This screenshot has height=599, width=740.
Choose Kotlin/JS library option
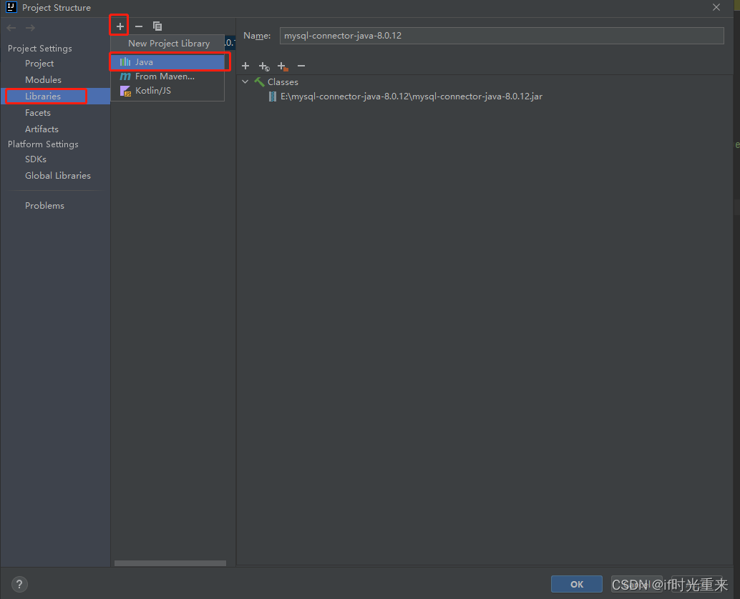coord(167,91)
